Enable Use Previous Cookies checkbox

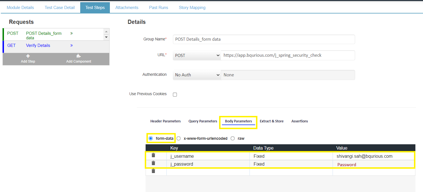point(175,95)
